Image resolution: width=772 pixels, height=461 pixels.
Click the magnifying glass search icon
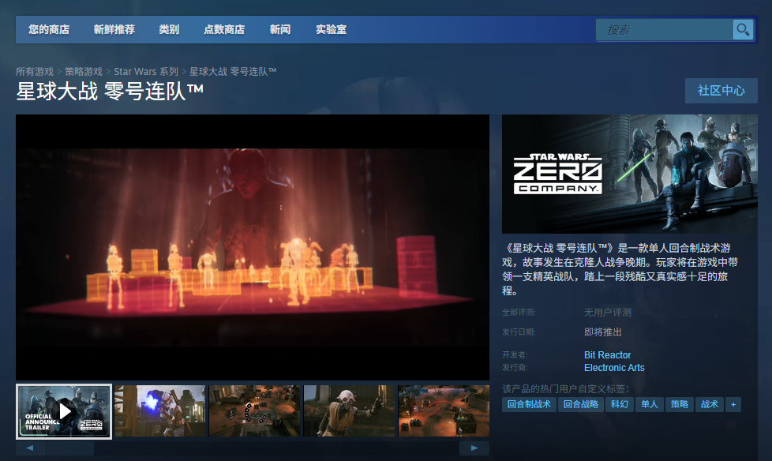point(742,29)
